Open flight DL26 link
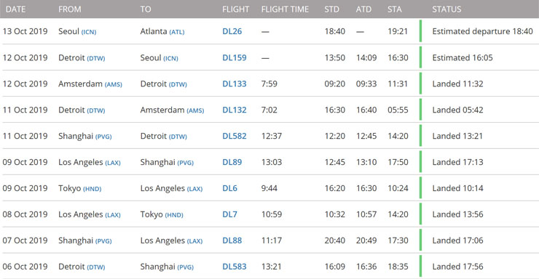 coord(232,31)
